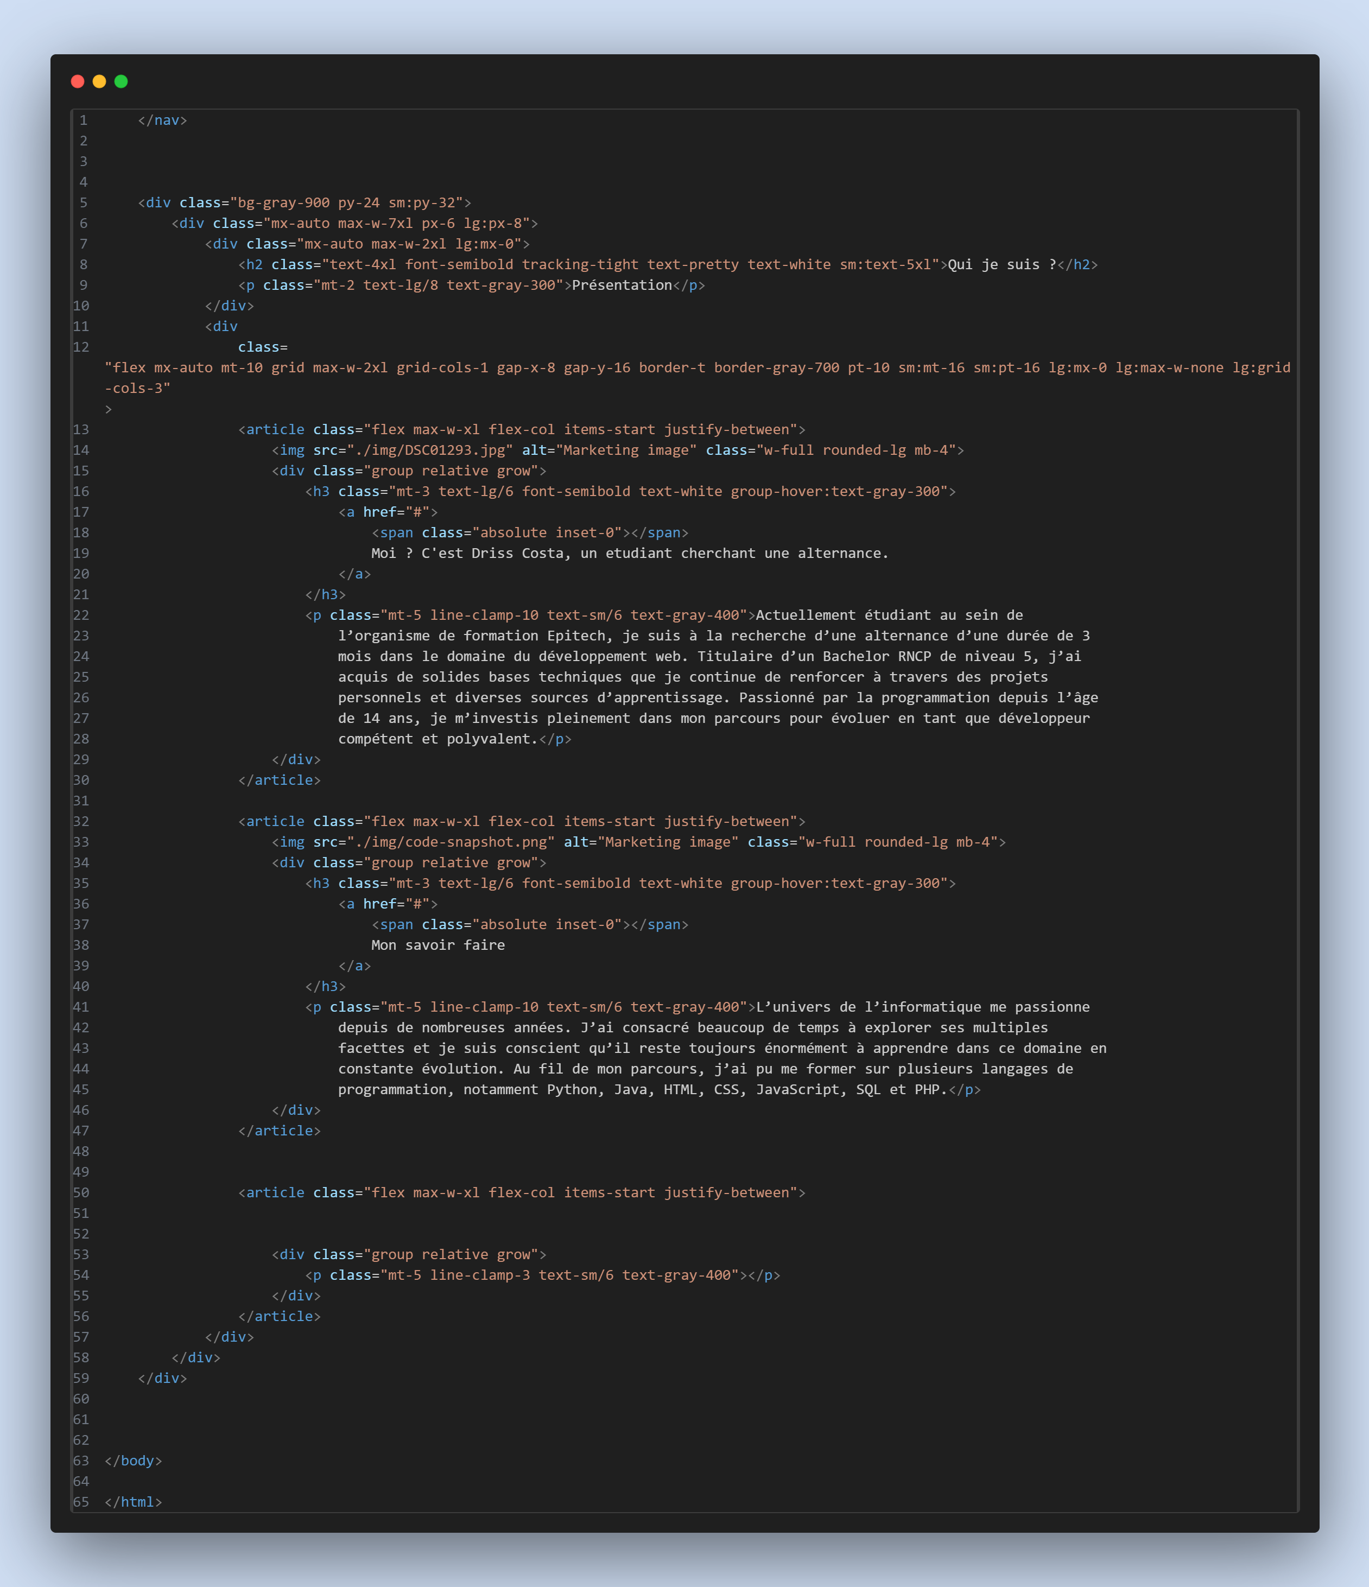Click the yellow minimize window dot
The height and width of the screenshot is (1587, 1369).
tap(99, 81)
